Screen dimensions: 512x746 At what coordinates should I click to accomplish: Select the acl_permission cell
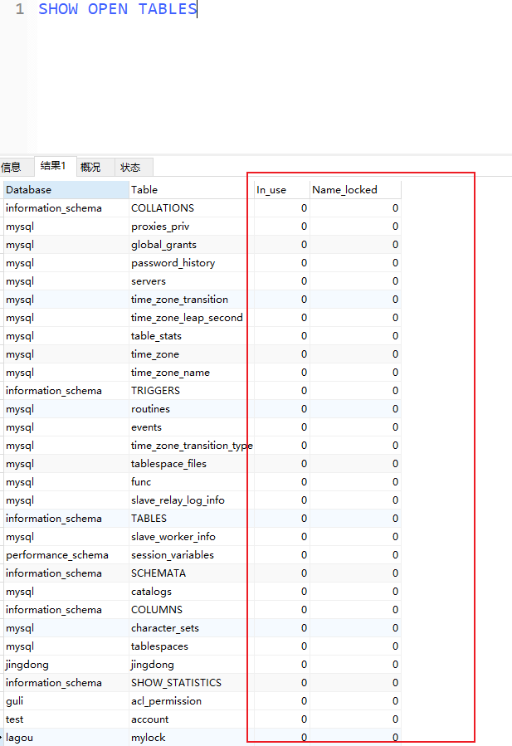(x=192, y=701)
